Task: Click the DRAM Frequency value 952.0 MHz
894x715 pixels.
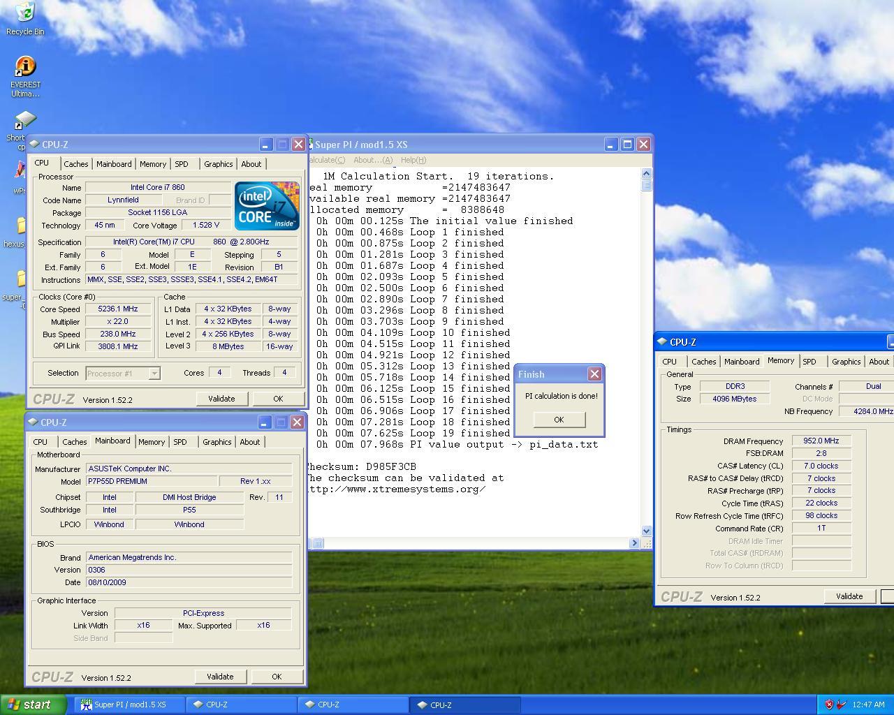Action: point(821,441)
